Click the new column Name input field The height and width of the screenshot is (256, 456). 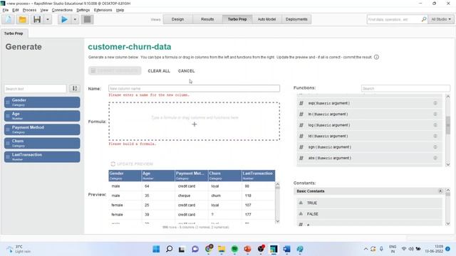(194, 88)
